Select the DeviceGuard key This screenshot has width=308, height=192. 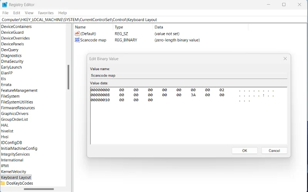(12, 33)
